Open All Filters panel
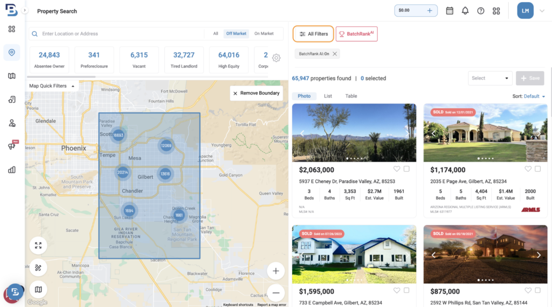Viewport: 552px width, 307px height. pos(313,34)
